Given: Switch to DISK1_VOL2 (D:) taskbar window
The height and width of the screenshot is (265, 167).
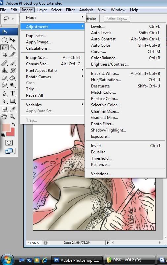Looking at the screenshot, I should [129, 260].
